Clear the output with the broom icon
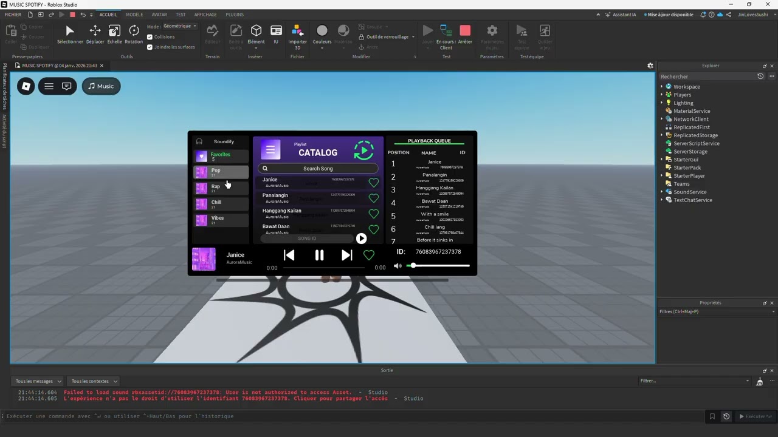 coord(759,381)
